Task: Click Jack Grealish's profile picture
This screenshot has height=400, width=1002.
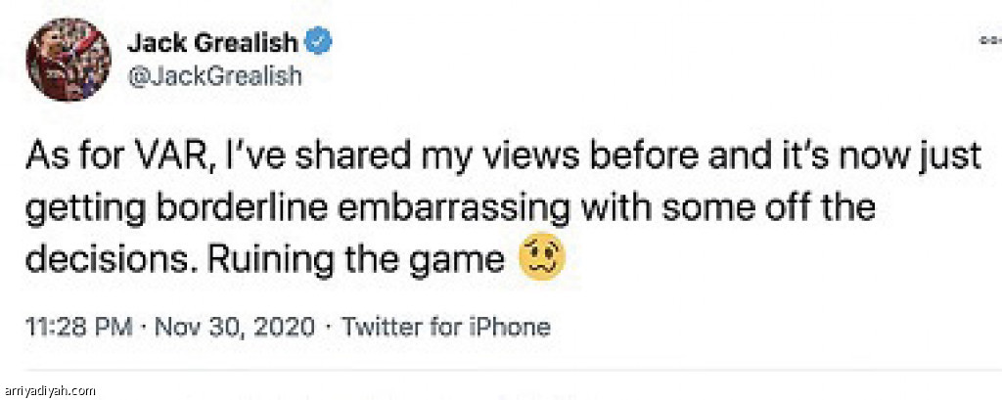Action: (x=68, y=59)
